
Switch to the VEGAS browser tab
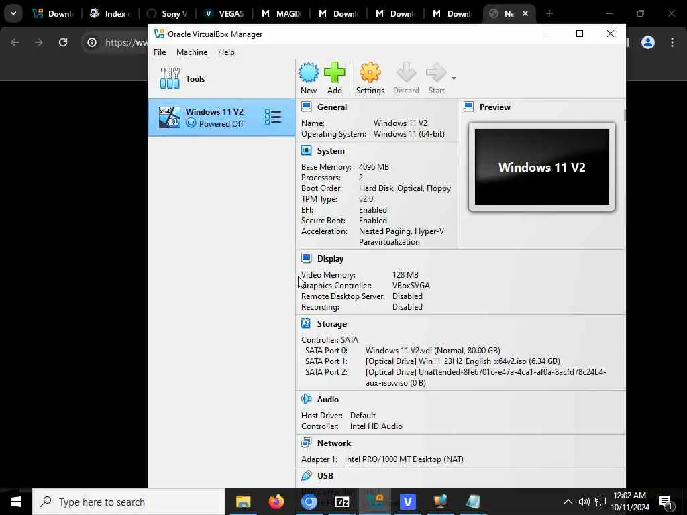pos(224,13)
